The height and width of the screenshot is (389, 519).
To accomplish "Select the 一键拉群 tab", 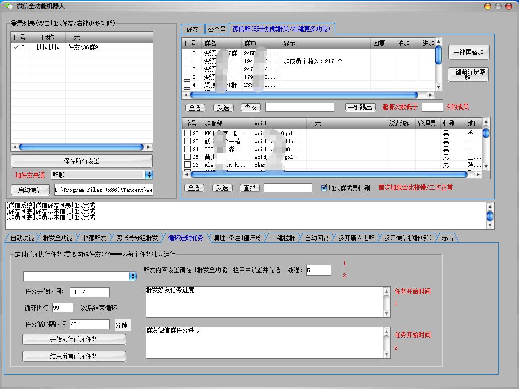I will point(283,238).
